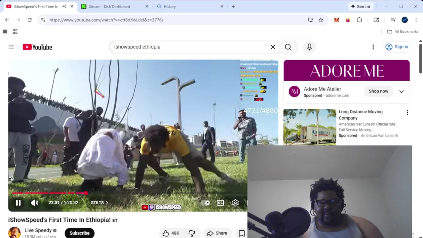Clear the search query with X
Image resolution: width=423 pixels, height=238 pixels.
pos(273,47)
